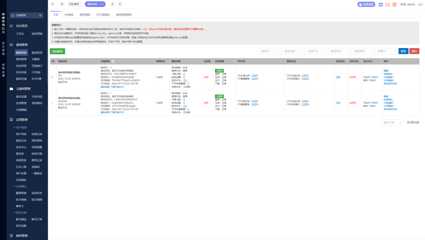Clear the sidebar function search box icon
This screenshot has height=240, width=425.
coord(41,15)
